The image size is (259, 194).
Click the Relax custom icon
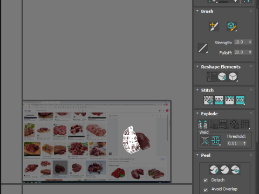tap(233, 77)
